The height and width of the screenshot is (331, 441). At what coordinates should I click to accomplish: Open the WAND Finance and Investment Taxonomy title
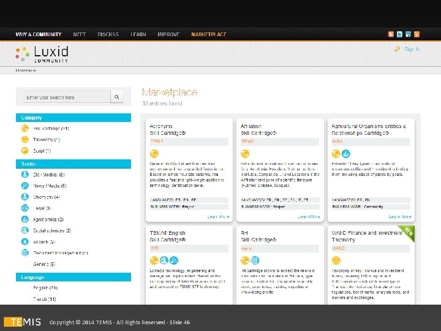tap(367, 237)
